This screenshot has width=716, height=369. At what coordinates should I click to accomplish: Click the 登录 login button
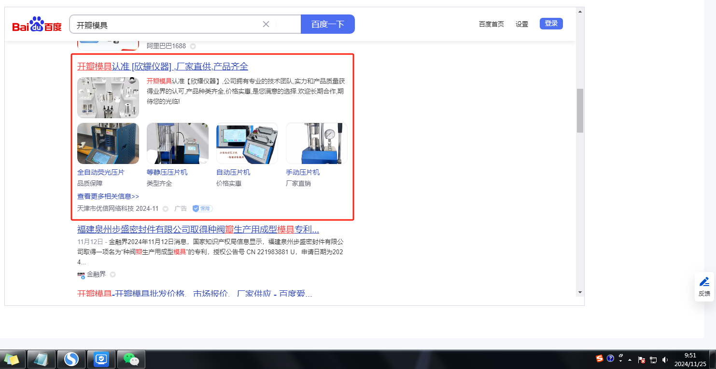pyautogui.click(x=551, y=24)
